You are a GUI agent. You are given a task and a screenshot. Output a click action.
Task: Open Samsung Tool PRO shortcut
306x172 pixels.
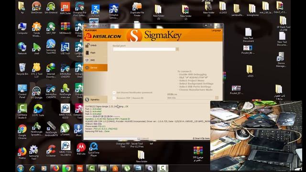tap(51, 46)
